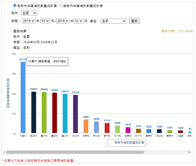Screen dimensions: 196x166
Task: Click the 桃園市 bar valued 35718
Action: [23, 97]
